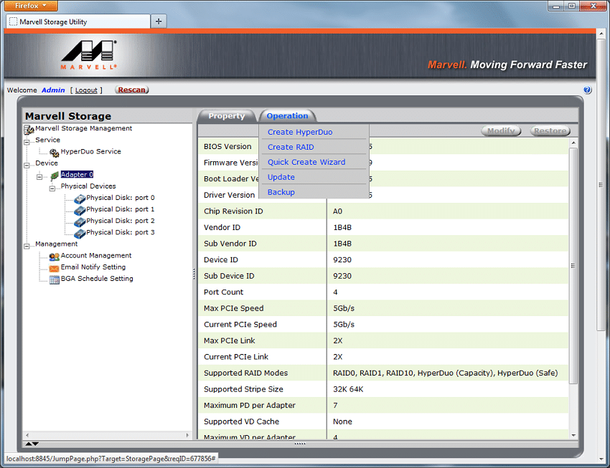Click the Rescan button
Image resolution: width=610 pixels, height=468 pixels.
click(x=132, y=90)
